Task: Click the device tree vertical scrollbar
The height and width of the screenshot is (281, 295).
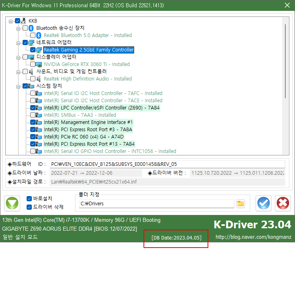Action: tap(285, 61)
